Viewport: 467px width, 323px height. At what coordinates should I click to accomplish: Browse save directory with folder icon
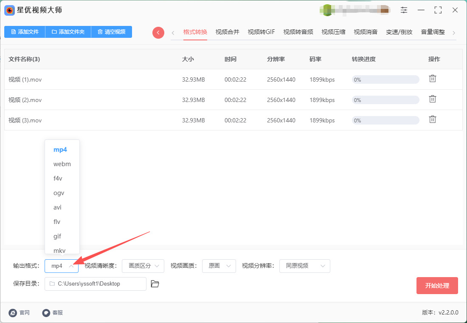pos(155,284)
